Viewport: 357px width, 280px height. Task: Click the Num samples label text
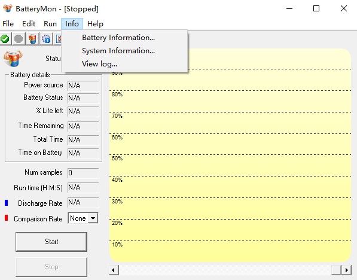[44, 172]
